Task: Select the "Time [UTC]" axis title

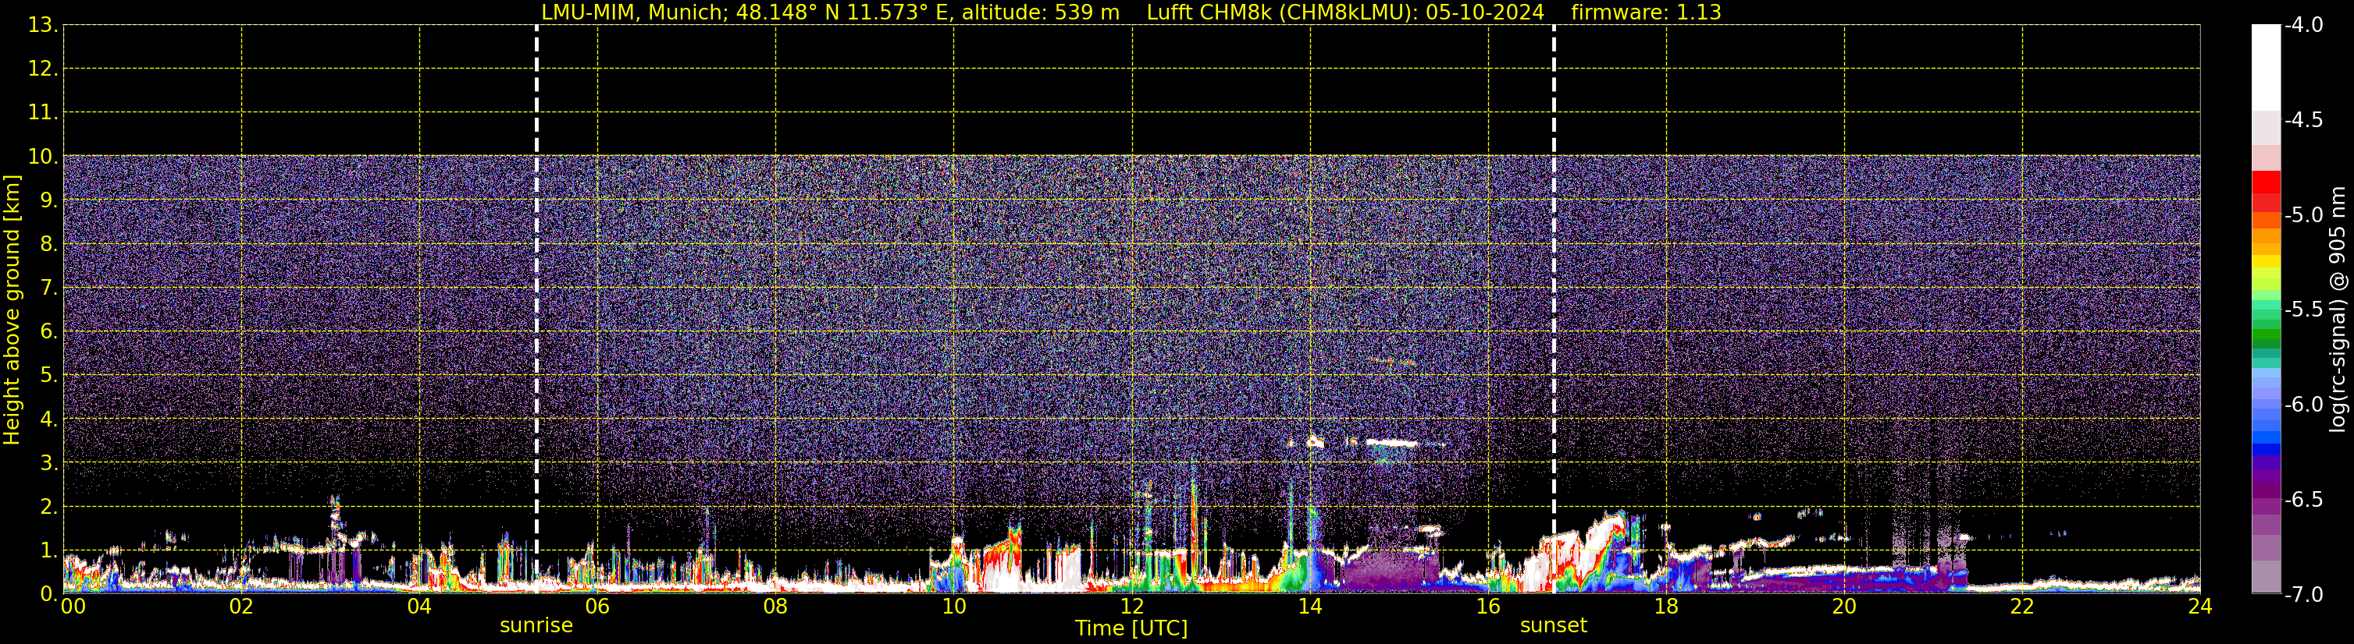Action: tap(1131, 628)
